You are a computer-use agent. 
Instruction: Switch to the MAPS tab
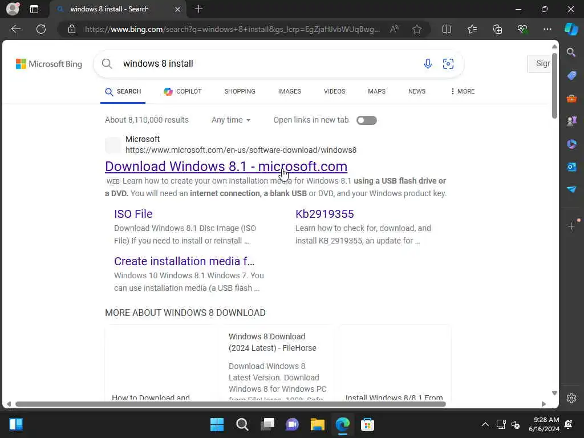pos(376,91)
